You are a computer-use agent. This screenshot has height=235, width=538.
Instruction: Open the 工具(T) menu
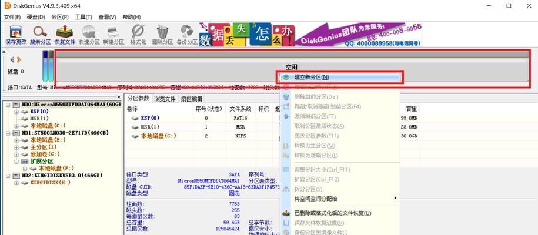[83, 17]
